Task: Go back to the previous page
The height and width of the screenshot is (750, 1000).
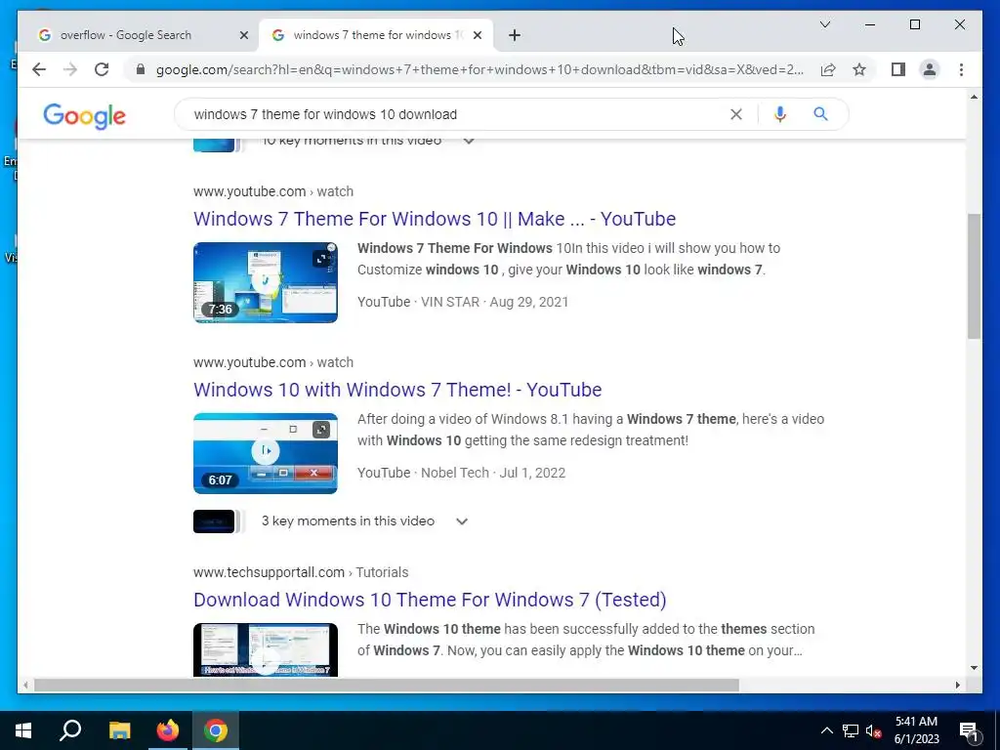Action: 39,69
